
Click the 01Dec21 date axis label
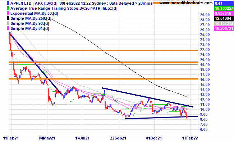click(x=154, y=138)
